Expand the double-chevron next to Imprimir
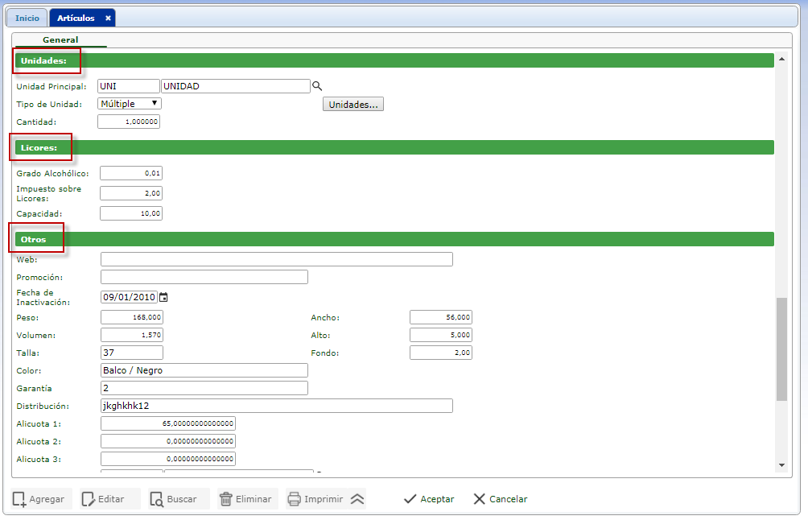The width and height of the screenshot is (808, 520). click(x=357, y=499)
